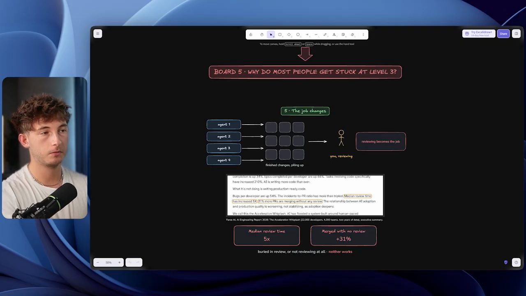Viewport: 526px width, 296px height.
Task: Choose the Selection arrow tool
Action: (271, 35)
